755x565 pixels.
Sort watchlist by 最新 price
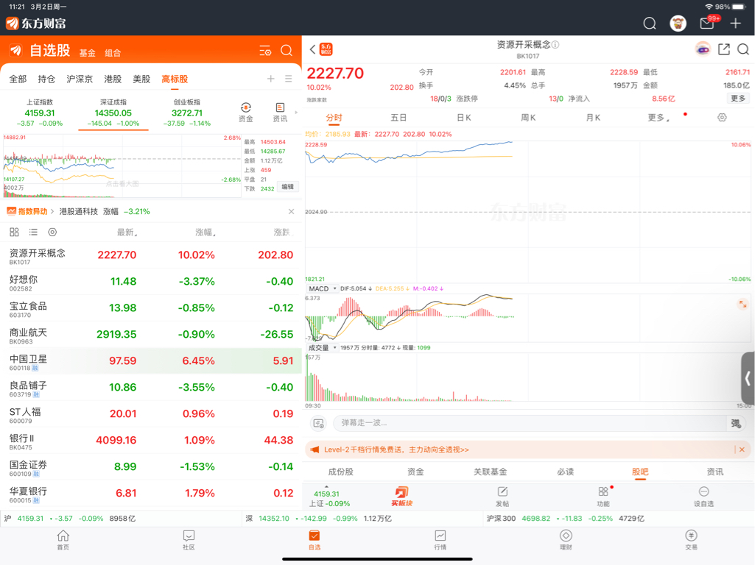pyautogui.click(x=127, y=232)
